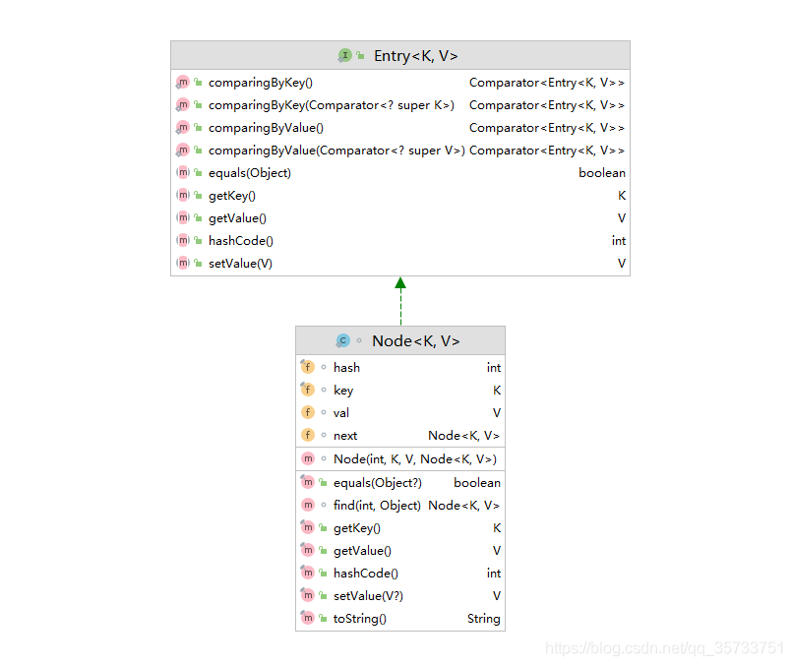Select hashCode() row in Entry interface
Viewport: 792px width, 666px height.
tap(240, 241)
